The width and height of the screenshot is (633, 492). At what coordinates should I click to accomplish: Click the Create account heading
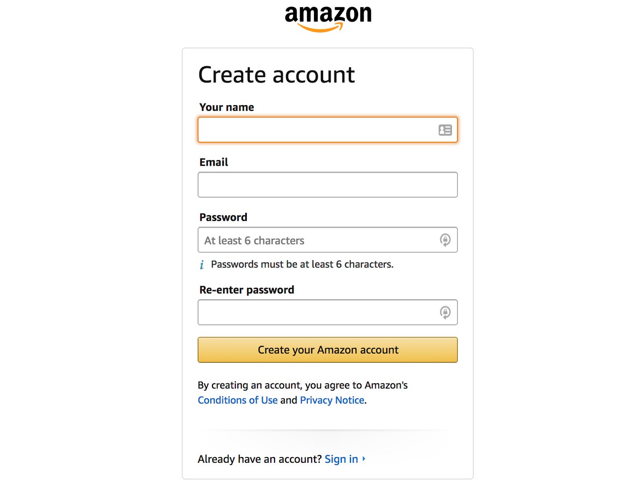(x=276, y=75)
